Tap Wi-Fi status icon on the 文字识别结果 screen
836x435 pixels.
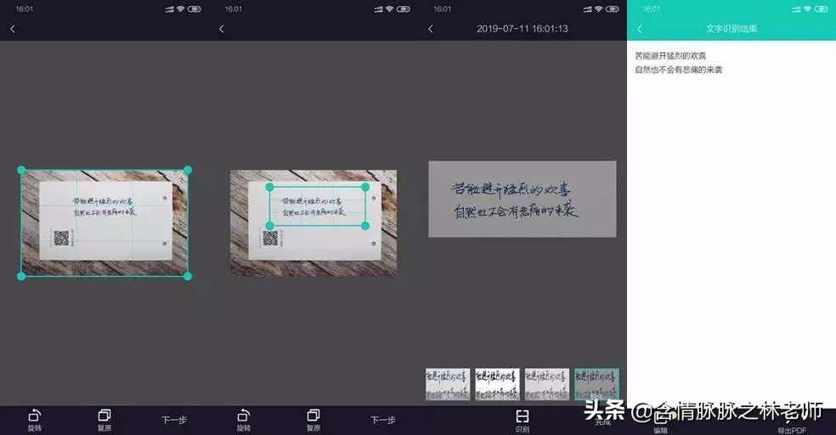(x=807, y=9)
